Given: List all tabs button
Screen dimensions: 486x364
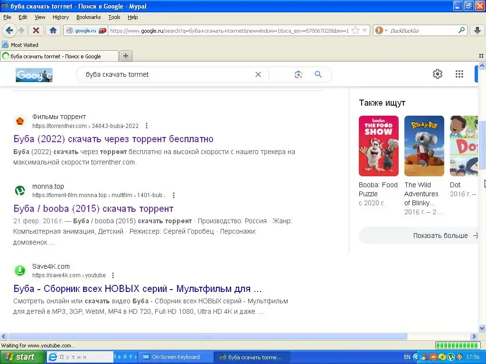Looking at the screenshot, I should pyautogui.click(x=481, y=56).
